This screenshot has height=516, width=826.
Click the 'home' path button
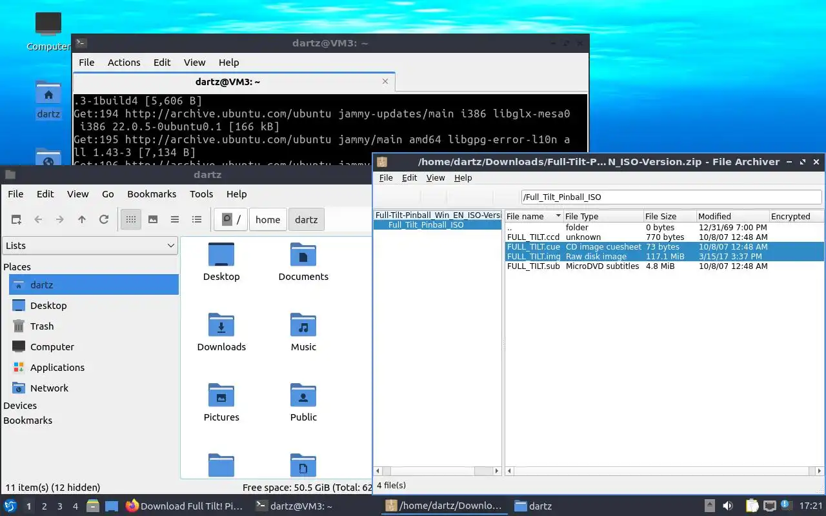(268, 219)
